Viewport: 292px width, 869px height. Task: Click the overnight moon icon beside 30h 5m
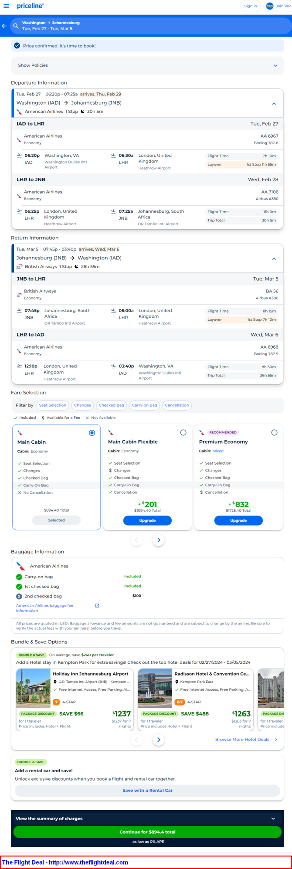click(x=82, y=112)
